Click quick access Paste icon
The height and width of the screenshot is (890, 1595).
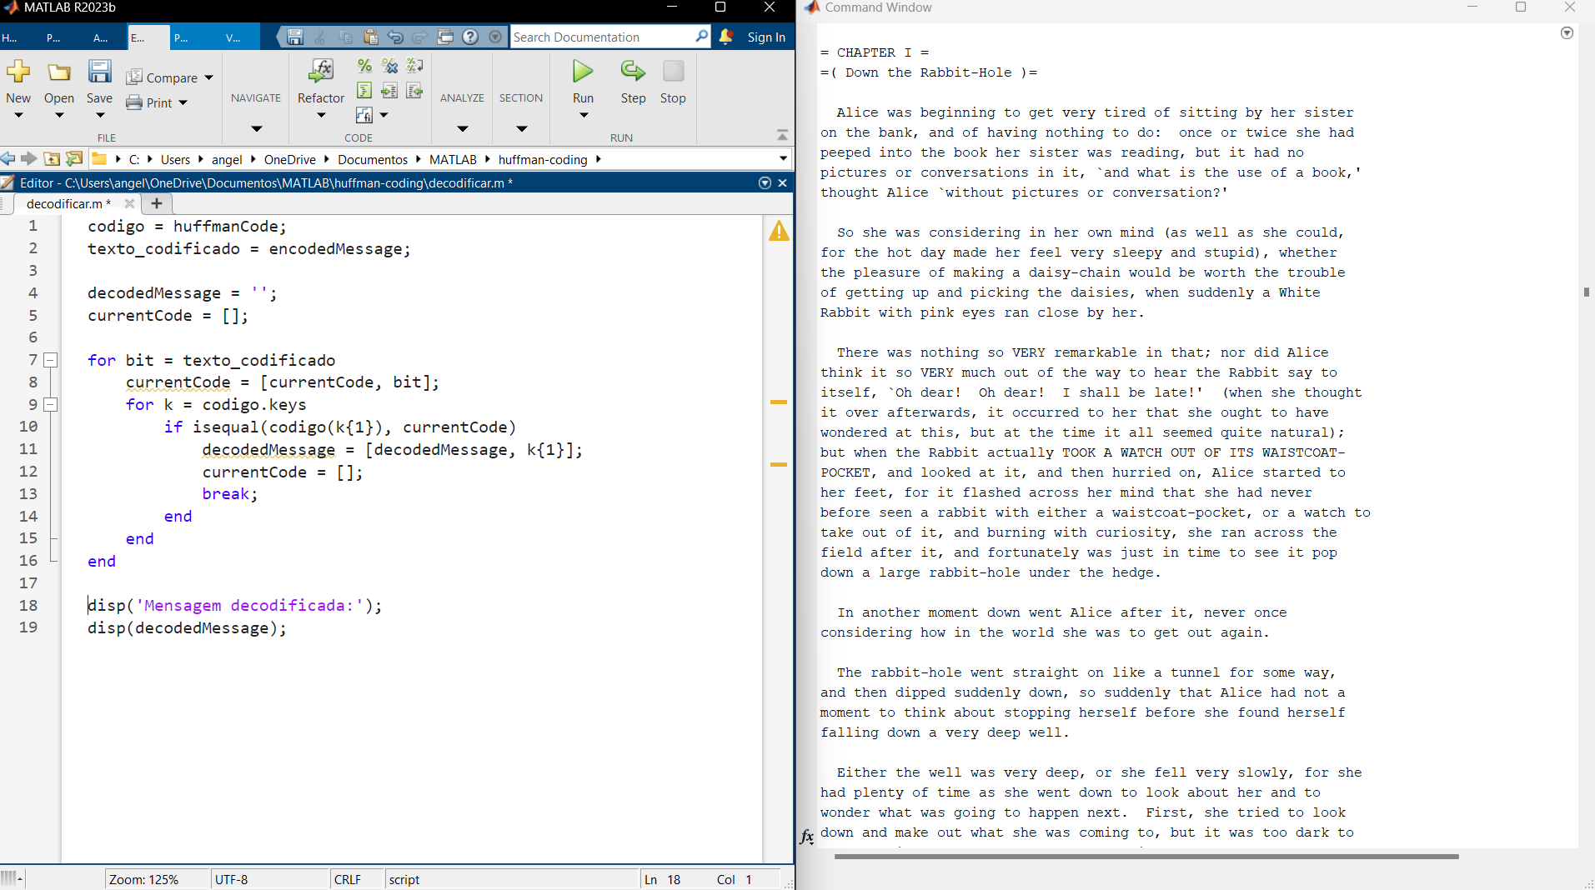click(x=370, y=37)
